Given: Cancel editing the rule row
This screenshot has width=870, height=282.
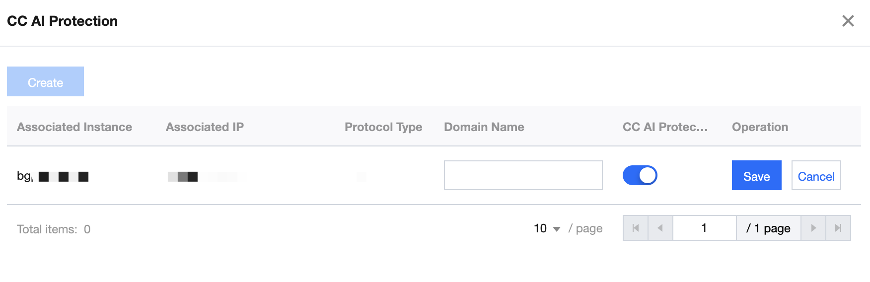Looking at the screenshot, I should click(x=816, y=176).
